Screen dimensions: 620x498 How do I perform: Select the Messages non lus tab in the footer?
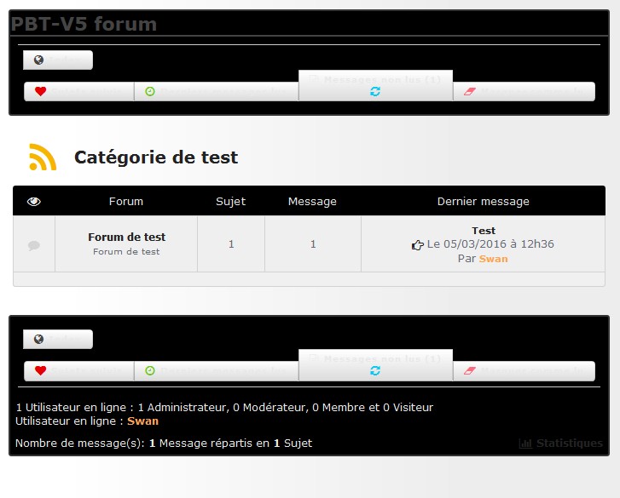tap(375, 359)
